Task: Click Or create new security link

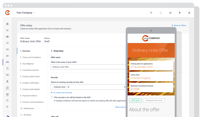Action: click(x=63, y=93)
